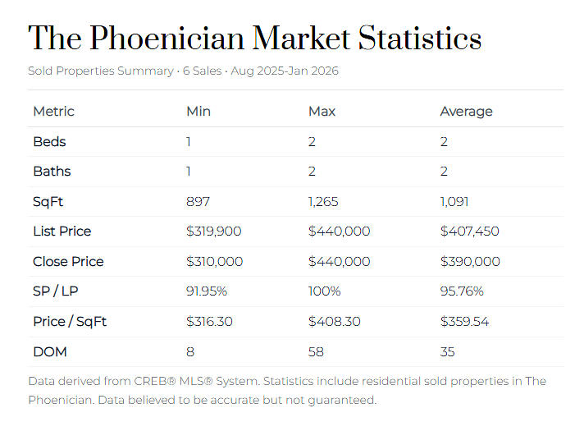Click the DOM row label
584x431 pixels.
point(50,351)
